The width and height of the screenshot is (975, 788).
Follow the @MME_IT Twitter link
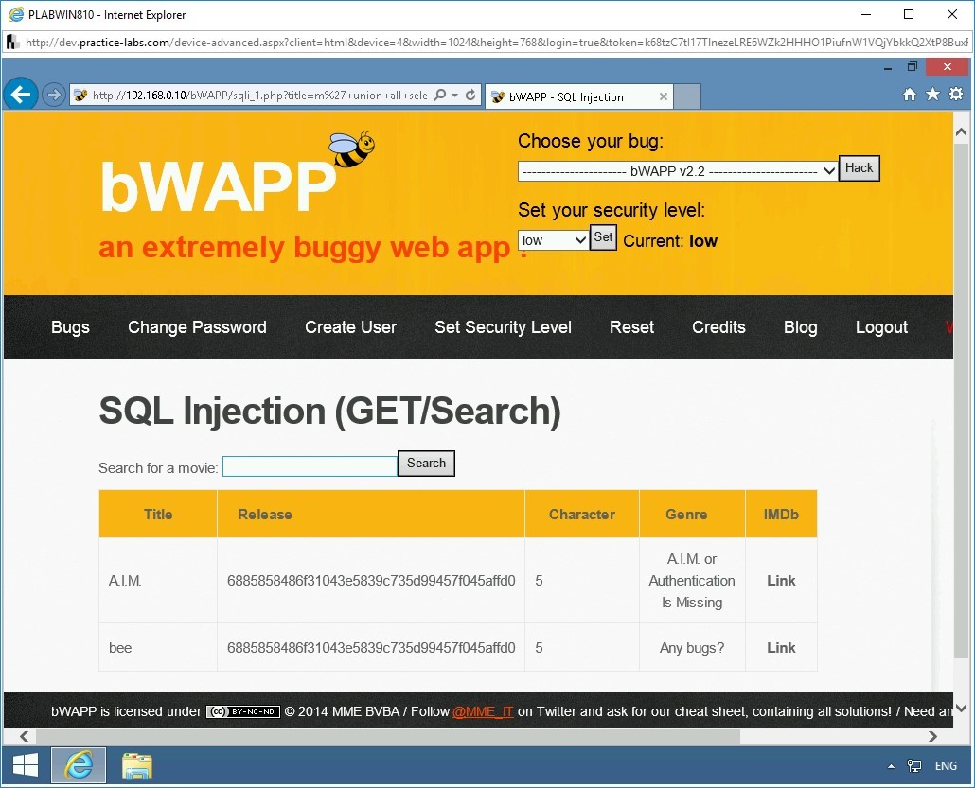(x=483, y=711)
